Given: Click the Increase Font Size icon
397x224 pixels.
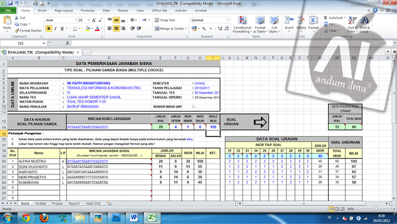Looking at the screenshot, I should click(94, 20).
